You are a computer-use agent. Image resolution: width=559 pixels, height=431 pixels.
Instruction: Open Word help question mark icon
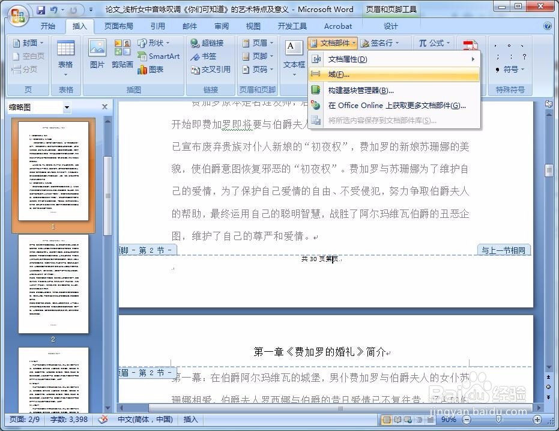pyautogui.click(x=548, y=26)
